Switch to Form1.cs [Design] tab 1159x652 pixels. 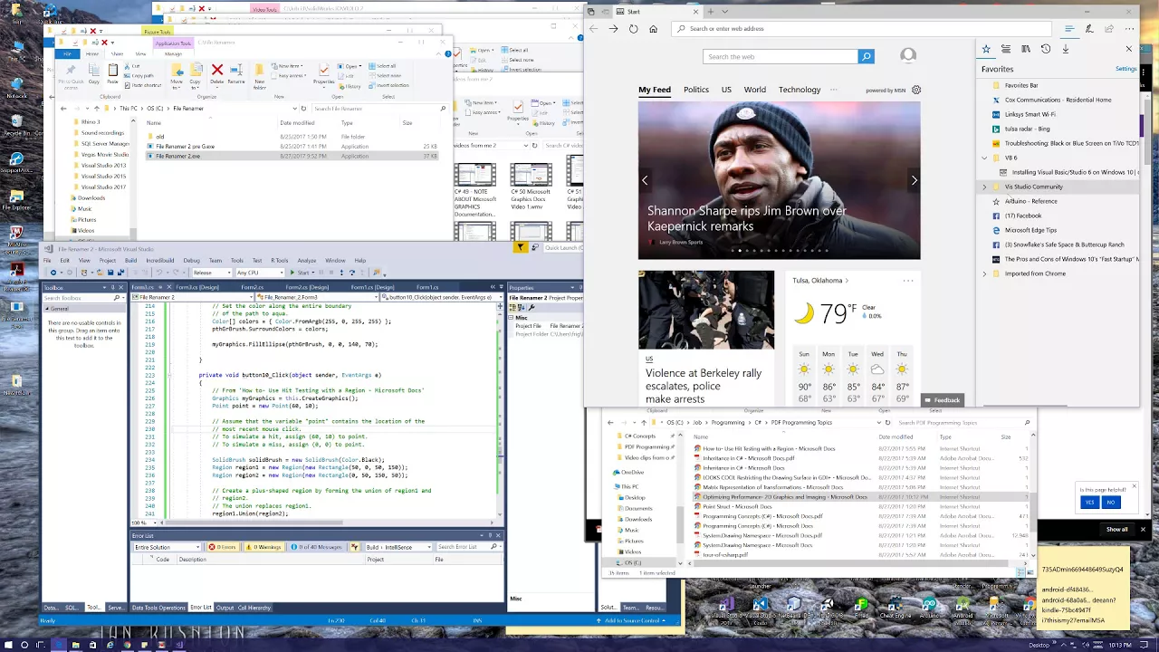pos(372,287)
